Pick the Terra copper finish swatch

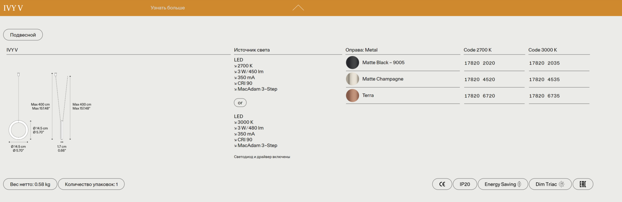352,96
